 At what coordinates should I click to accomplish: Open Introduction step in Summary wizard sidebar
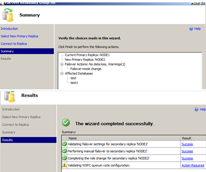pyautogui.click(x=9, y=29)
